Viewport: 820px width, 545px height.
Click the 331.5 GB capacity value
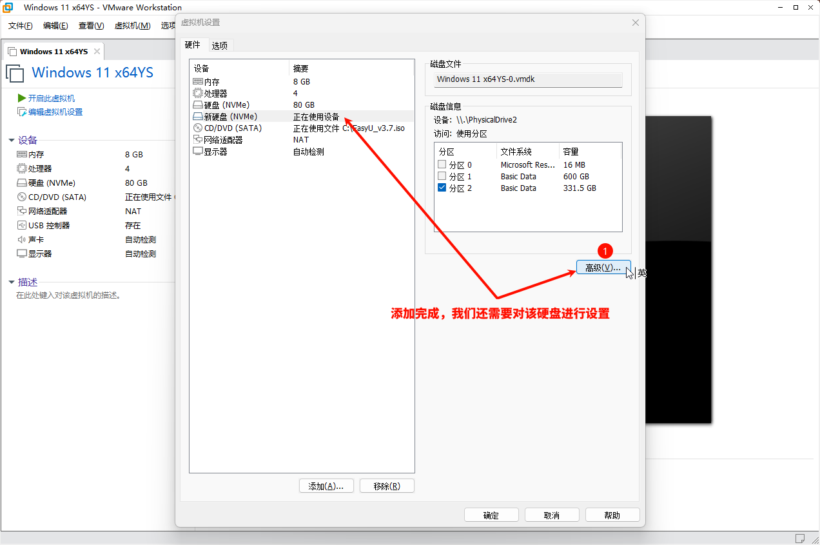coord(580,188)
